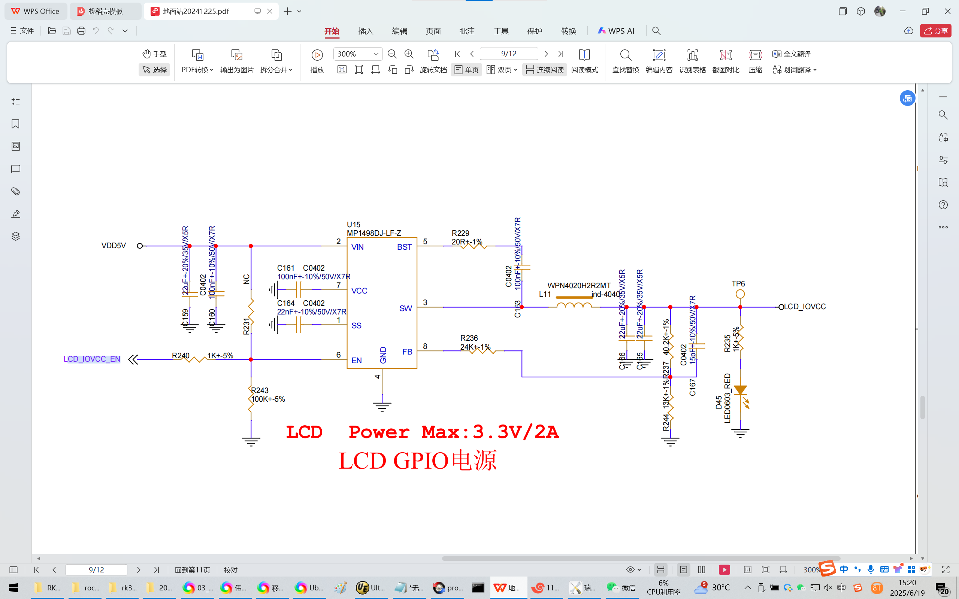The image size is (959, 599).
Task: Go to previous page in toolbar
Action: [472, 54]
